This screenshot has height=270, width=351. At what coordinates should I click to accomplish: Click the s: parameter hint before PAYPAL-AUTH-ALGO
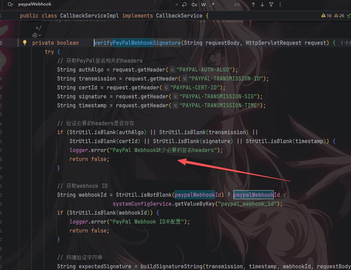click(172, 69)
